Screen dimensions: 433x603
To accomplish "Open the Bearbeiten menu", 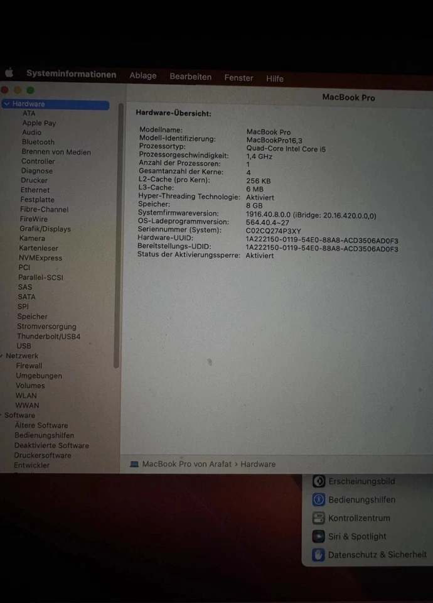I will pos(191,77).
